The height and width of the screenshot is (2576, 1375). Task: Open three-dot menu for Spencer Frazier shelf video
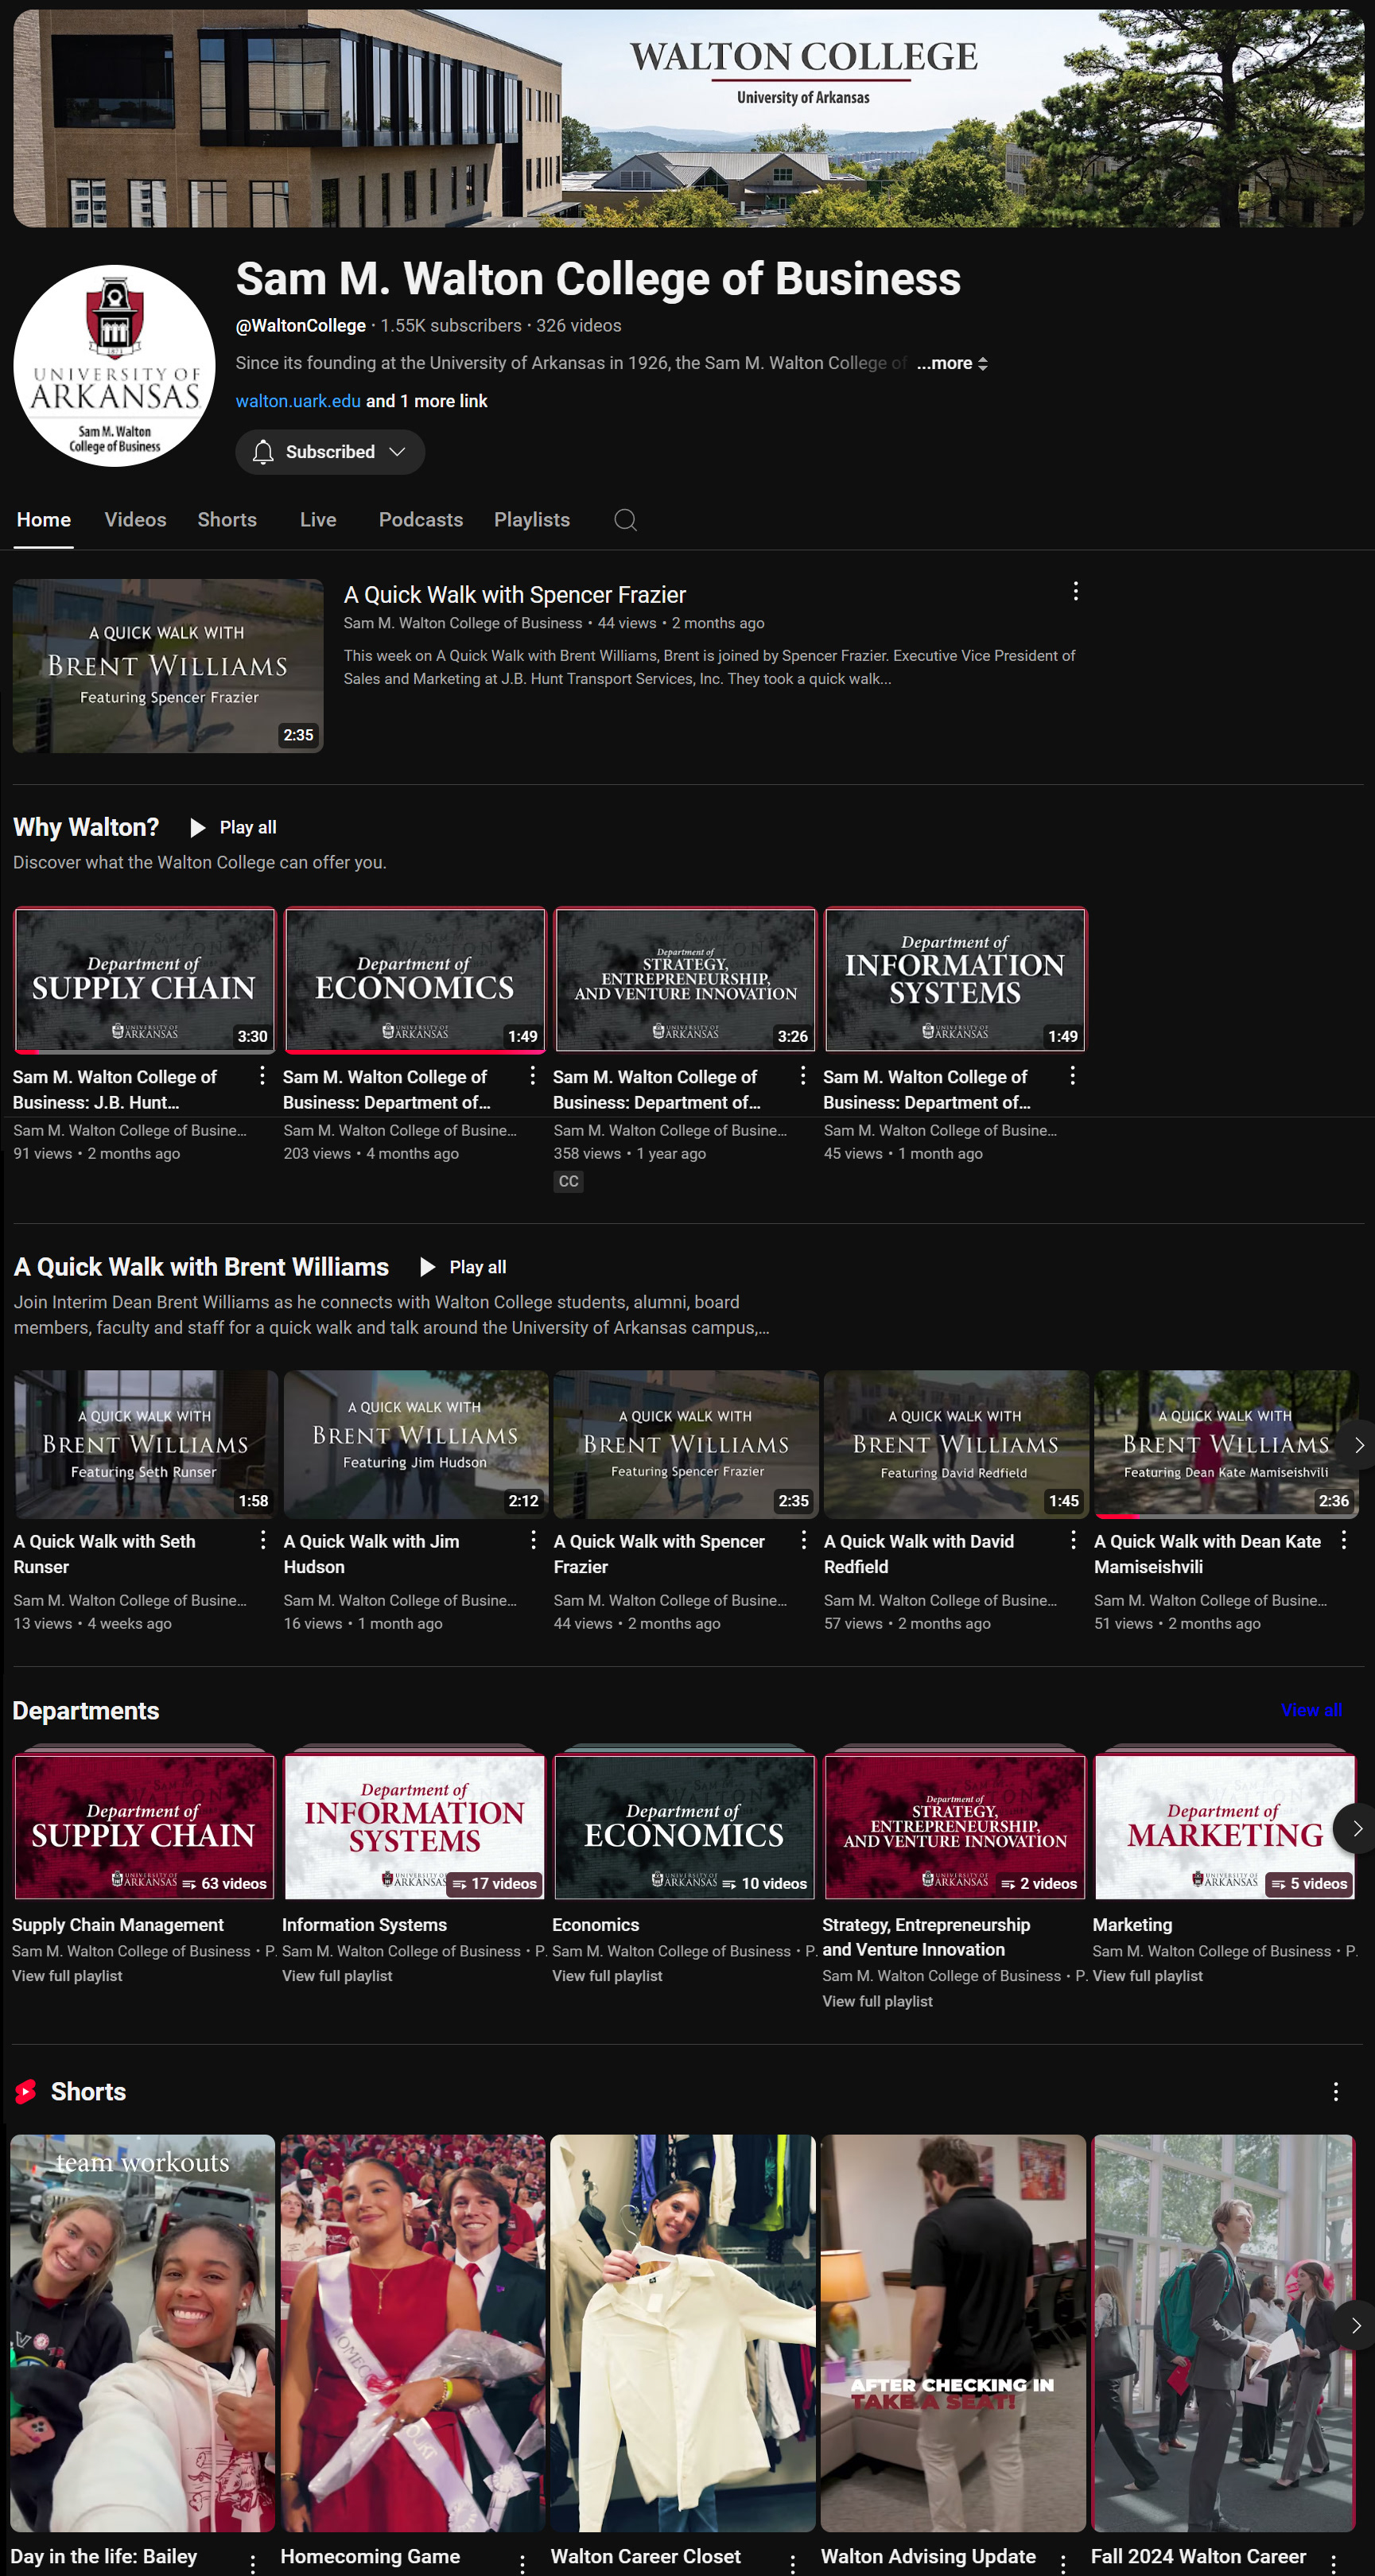803,1540
